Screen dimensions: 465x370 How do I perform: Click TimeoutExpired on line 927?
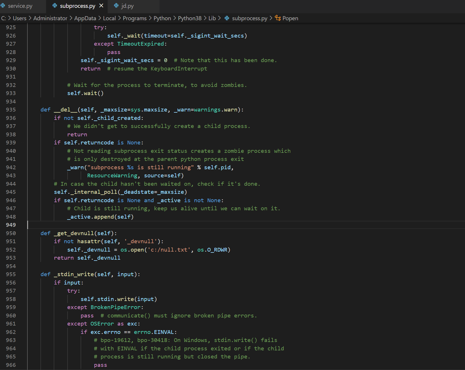[x=140, y=44]
